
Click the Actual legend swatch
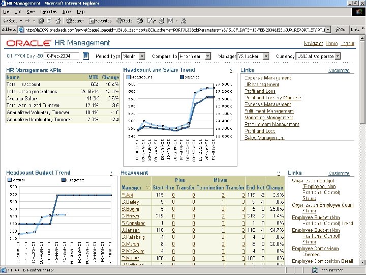point(10,180)
